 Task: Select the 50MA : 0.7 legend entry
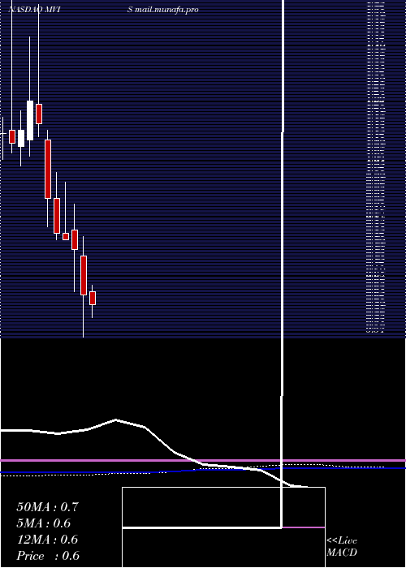pos(47,507)
